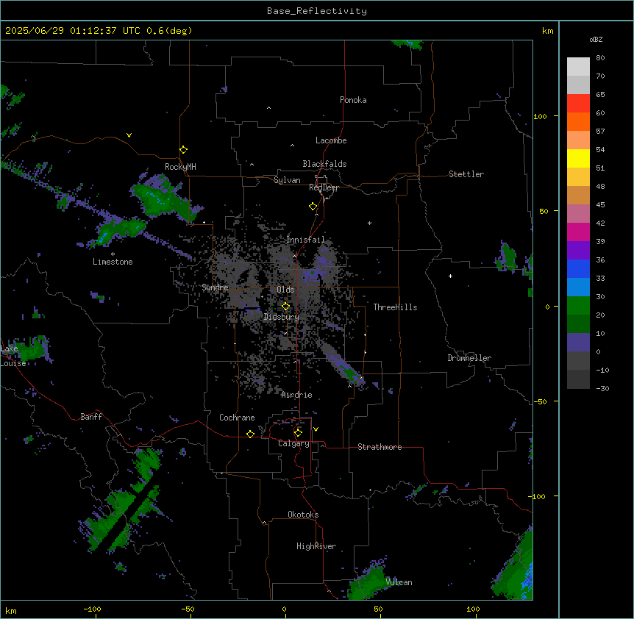Screen dimensions: 634x619
Task: Click the RockyMH label
Action: point(180,167)
